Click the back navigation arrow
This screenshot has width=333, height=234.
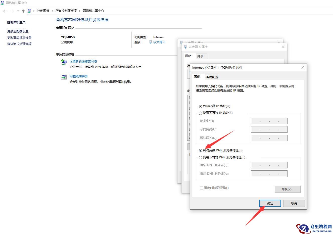5,11
